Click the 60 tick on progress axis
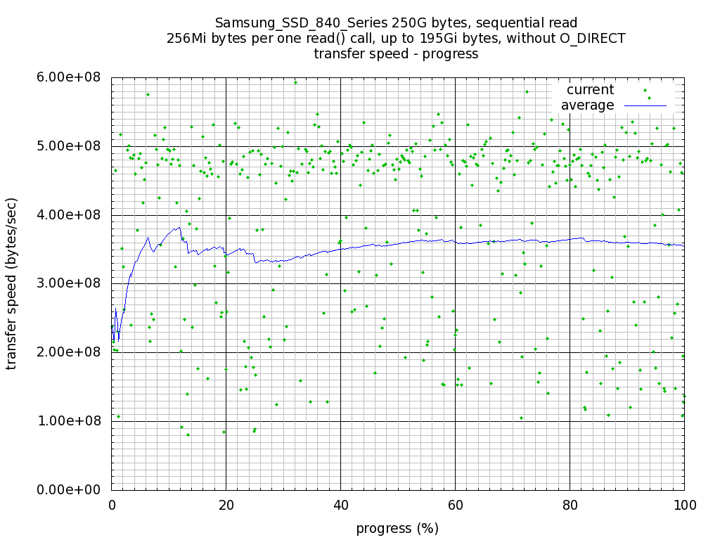Screen dimensions: 720x540 click(x=455, y=506)
